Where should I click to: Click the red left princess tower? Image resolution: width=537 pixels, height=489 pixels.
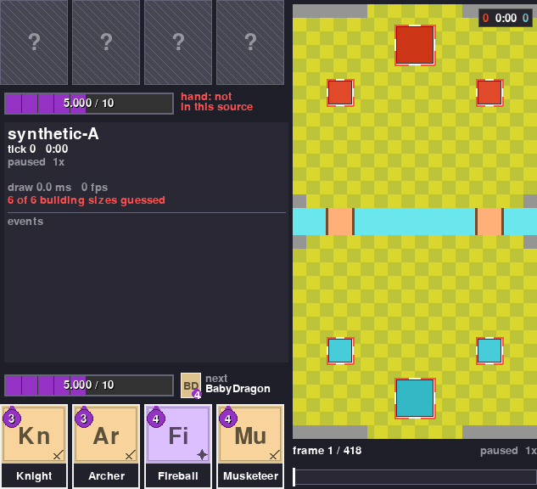tap(340, 93)
